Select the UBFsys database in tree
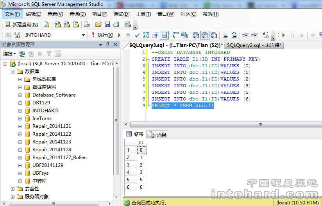 click(40, 173)
